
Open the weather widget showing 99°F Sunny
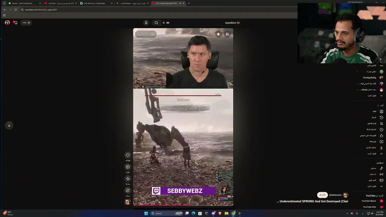pos(8,213)
